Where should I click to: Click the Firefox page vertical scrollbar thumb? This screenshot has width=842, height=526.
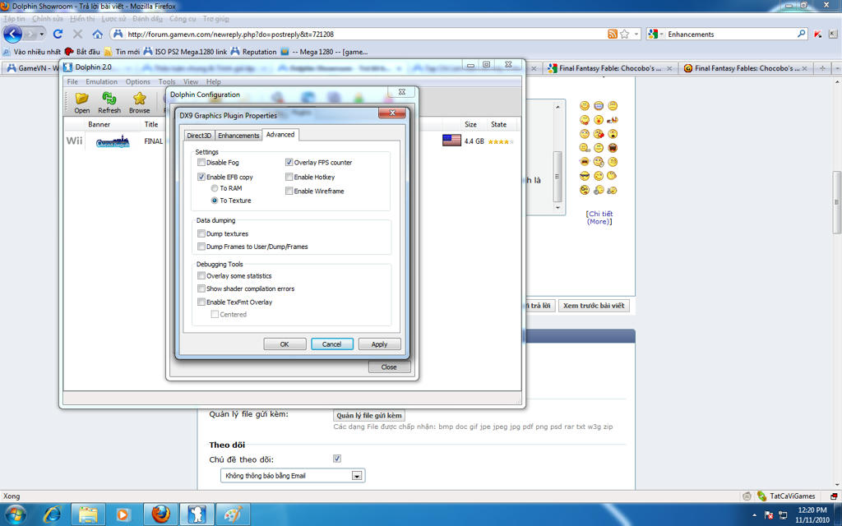(836, 202)
